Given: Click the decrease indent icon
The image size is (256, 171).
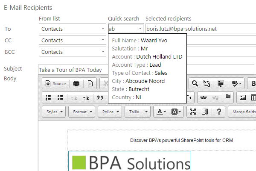Looking at the screenshot, I should (74, 98).
